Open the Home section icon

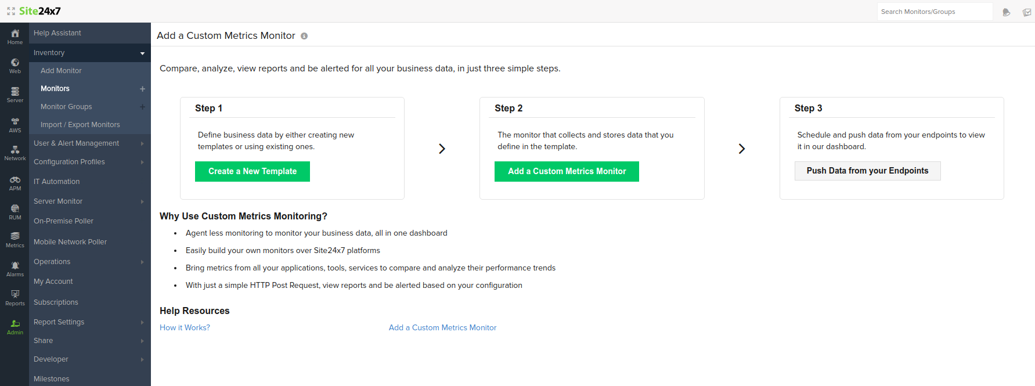coord(15,37)
